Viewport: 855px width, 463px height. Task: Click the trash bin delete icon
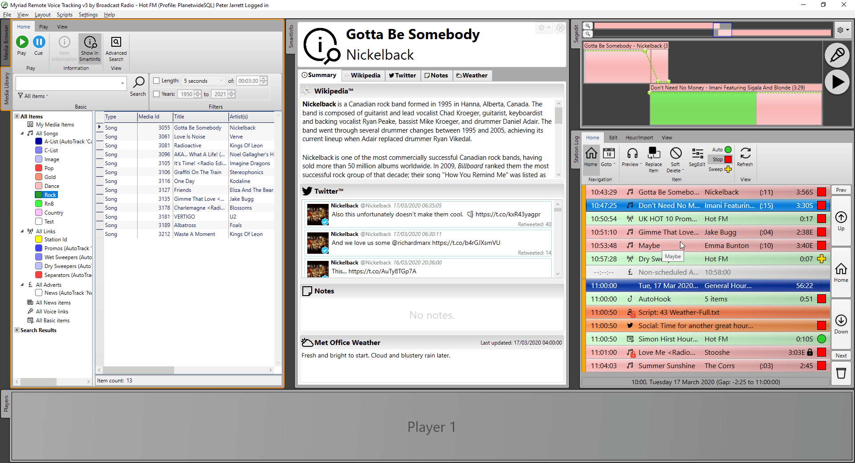pyautogui.click(x=841, y=373)
